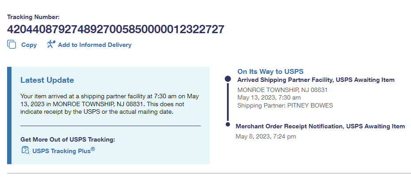Click the May 8, 2023, 7:24 pm timestamp
This screenshot has width=411, height=177.
pyautogui.click(x=266, y=136)
